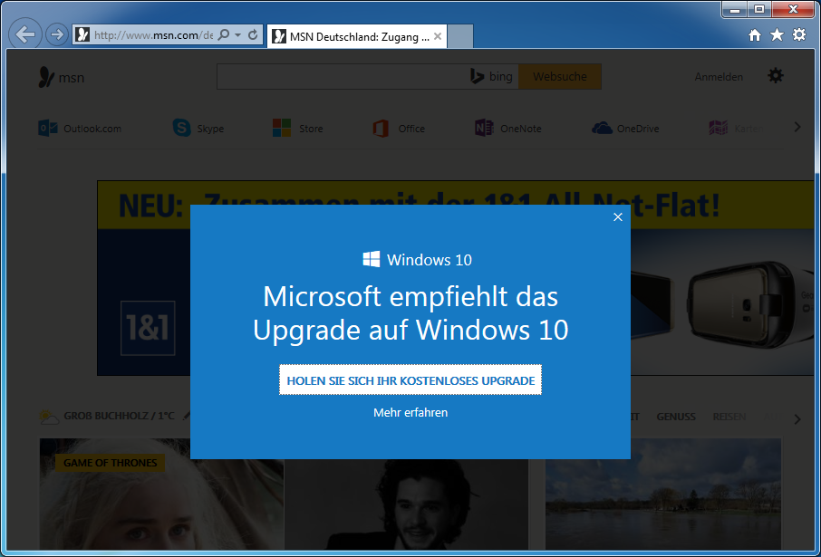Select the GENUSS category
This screenshot has height=557, width=821.
coord(676,417)
